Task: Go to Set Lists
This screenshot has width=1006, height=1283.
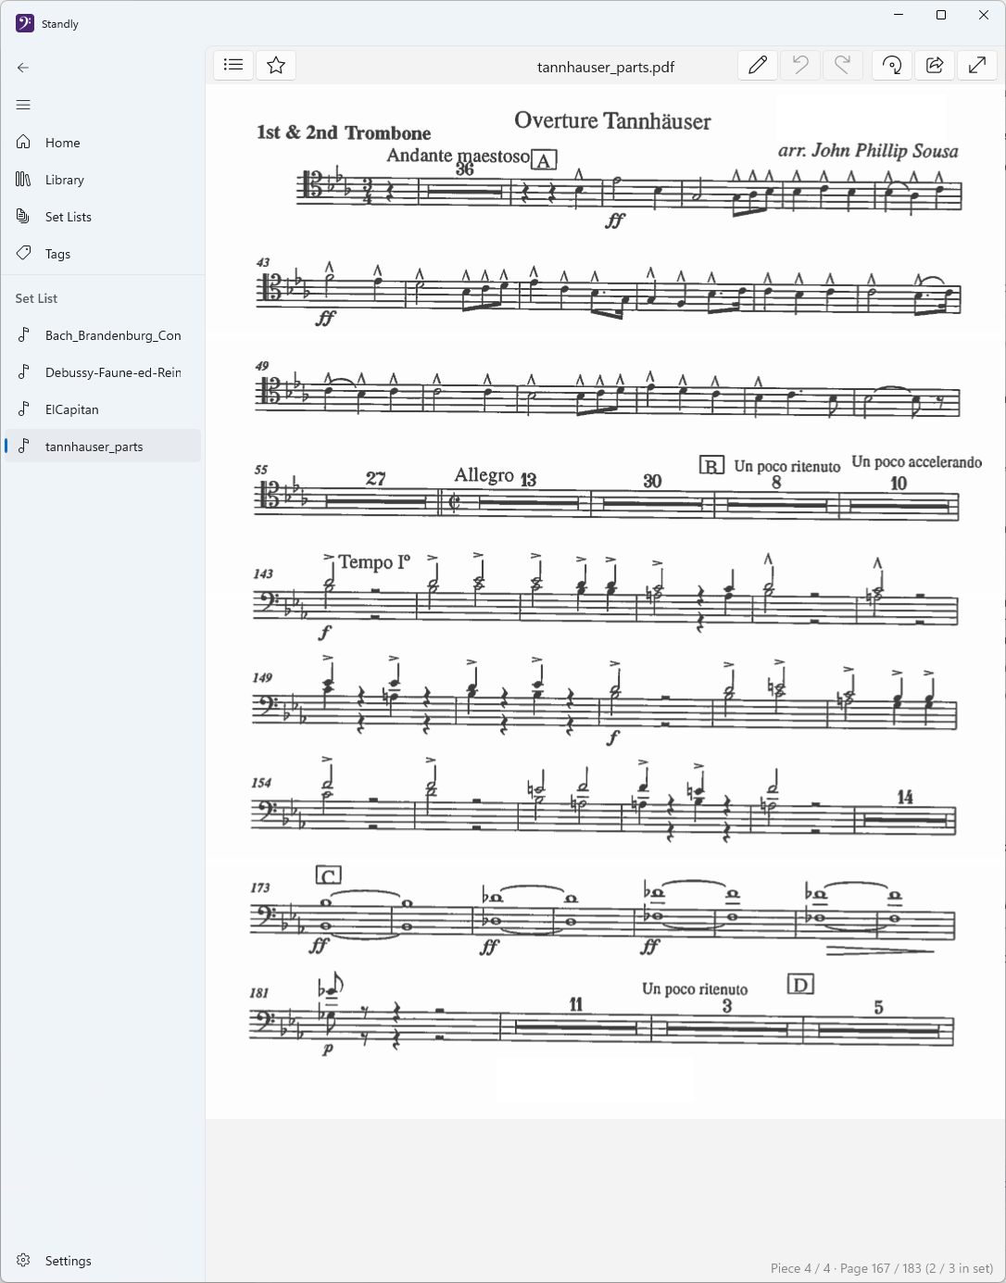Action: coord(102,217)
